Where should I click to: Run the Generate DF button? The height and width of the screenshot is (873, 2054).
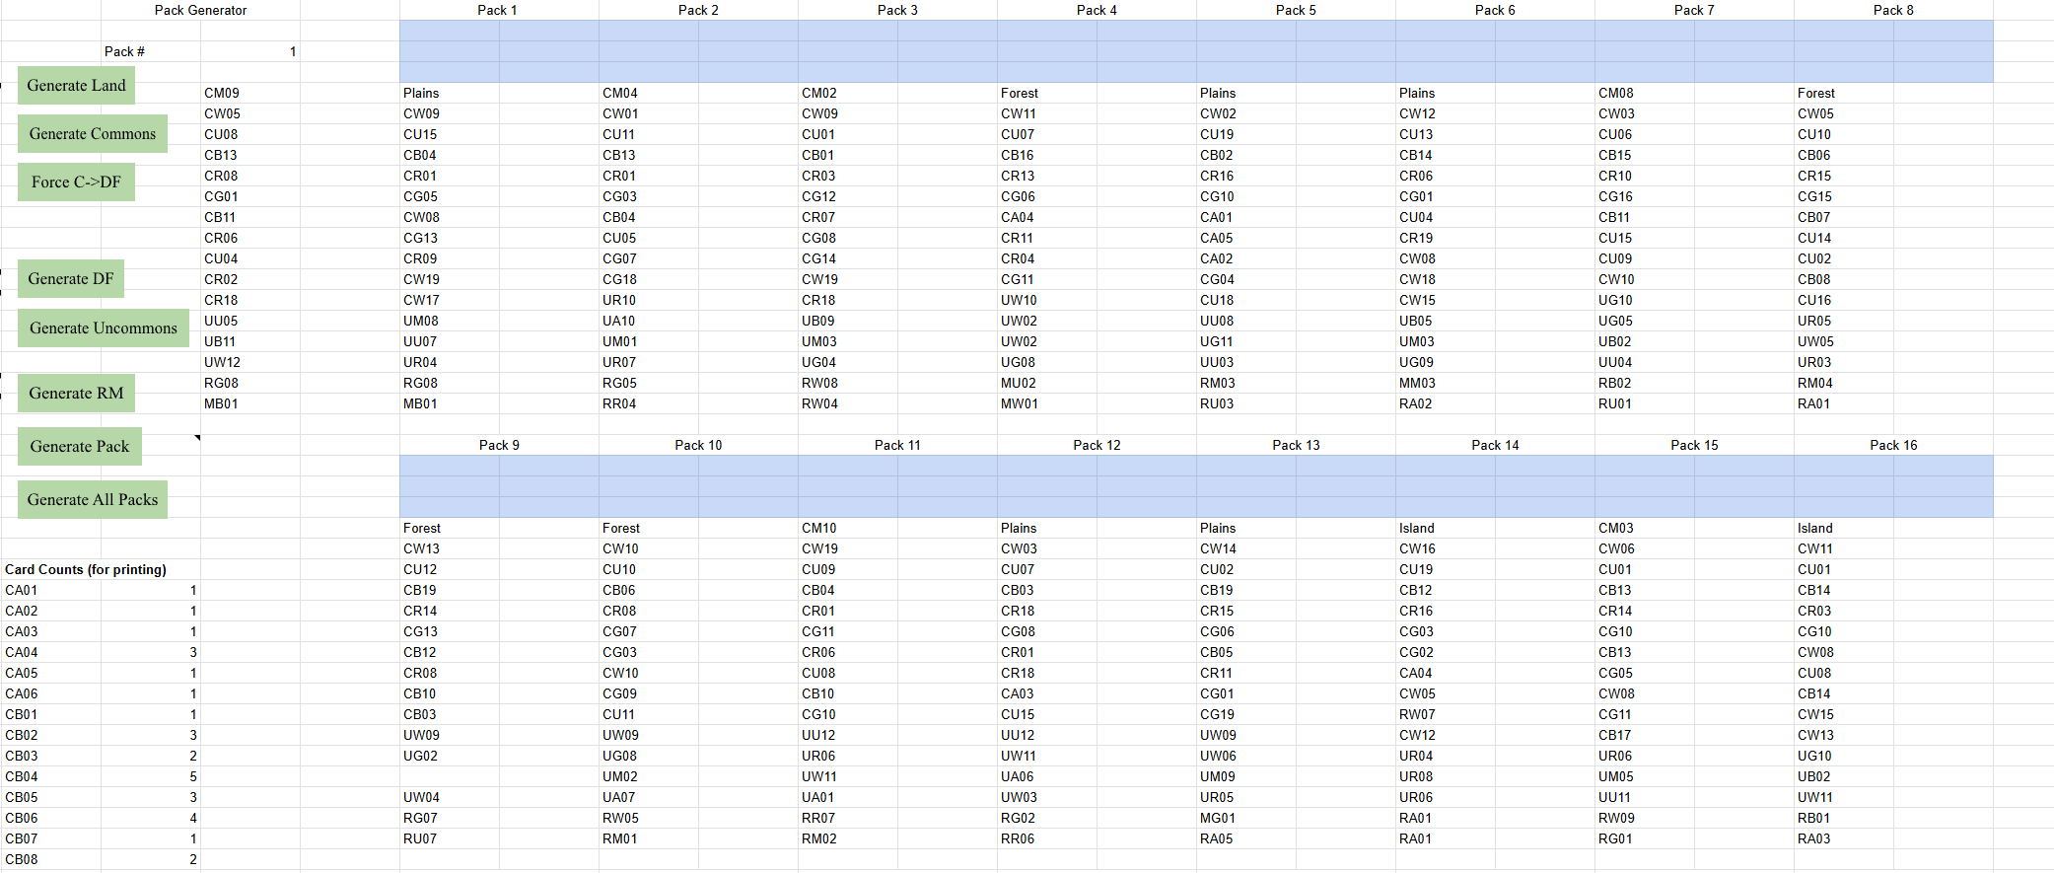click(x=71, y=279)
